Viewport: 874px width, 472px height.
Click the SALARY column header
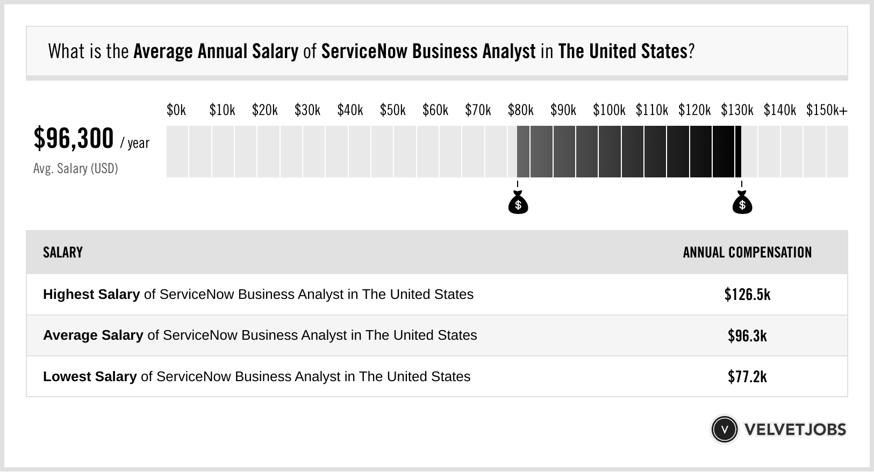click(63, 253)
